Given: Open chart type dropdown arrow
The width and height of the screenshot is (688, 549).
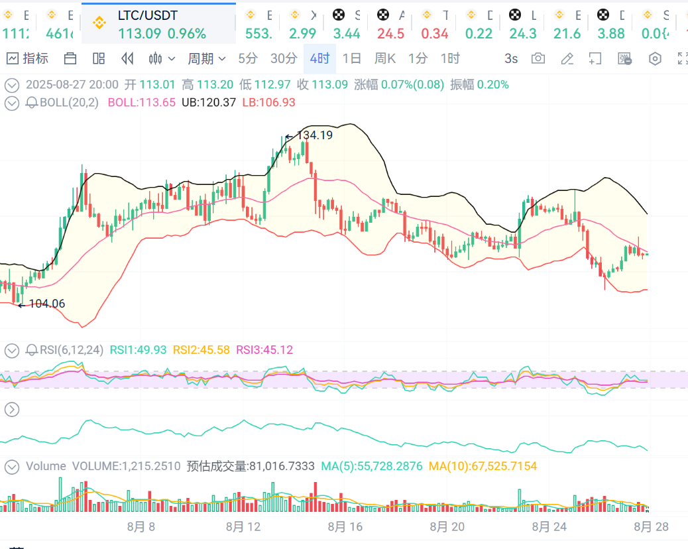Looking at the screenshot, I should tap(172, 59).
